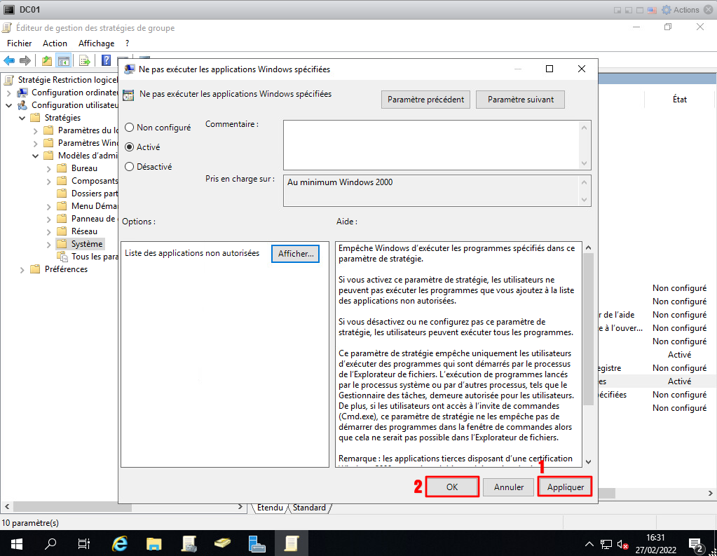Toggle the show/hide console tree icon

pyautogui.click(x=63, y=60)
